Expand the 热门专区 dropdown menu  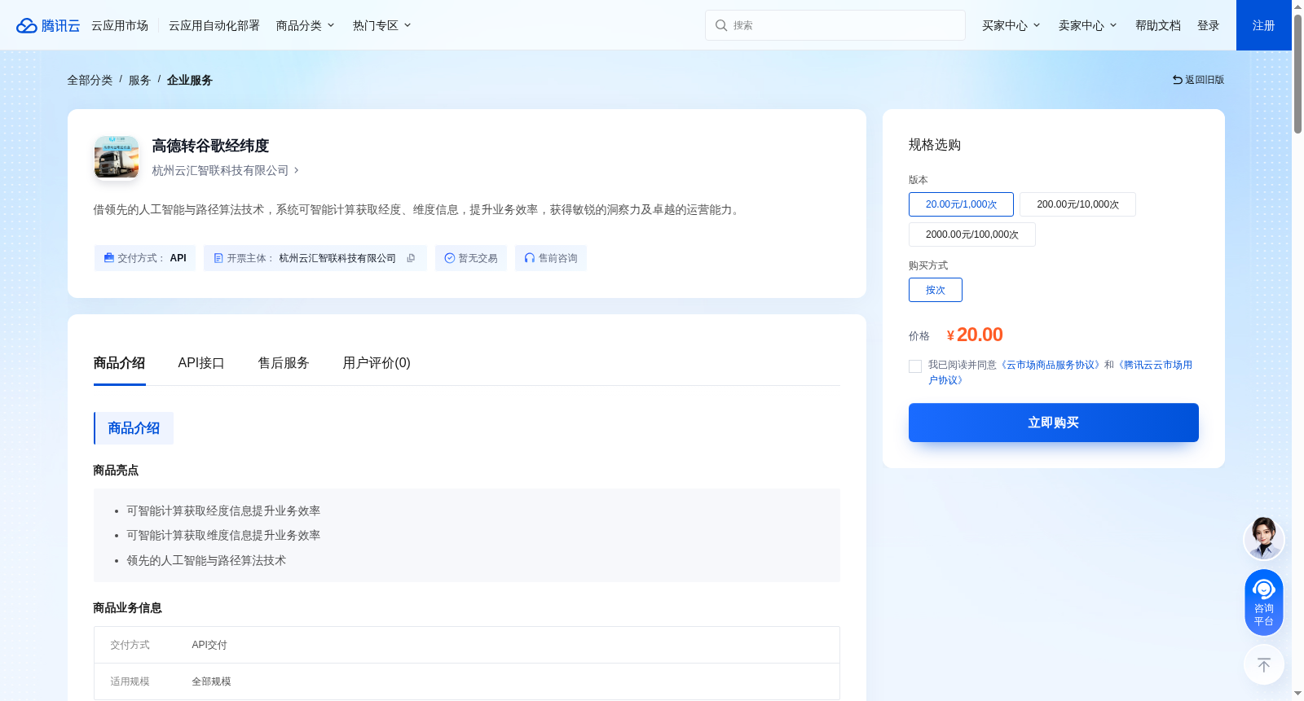click(x=382, y=25)
